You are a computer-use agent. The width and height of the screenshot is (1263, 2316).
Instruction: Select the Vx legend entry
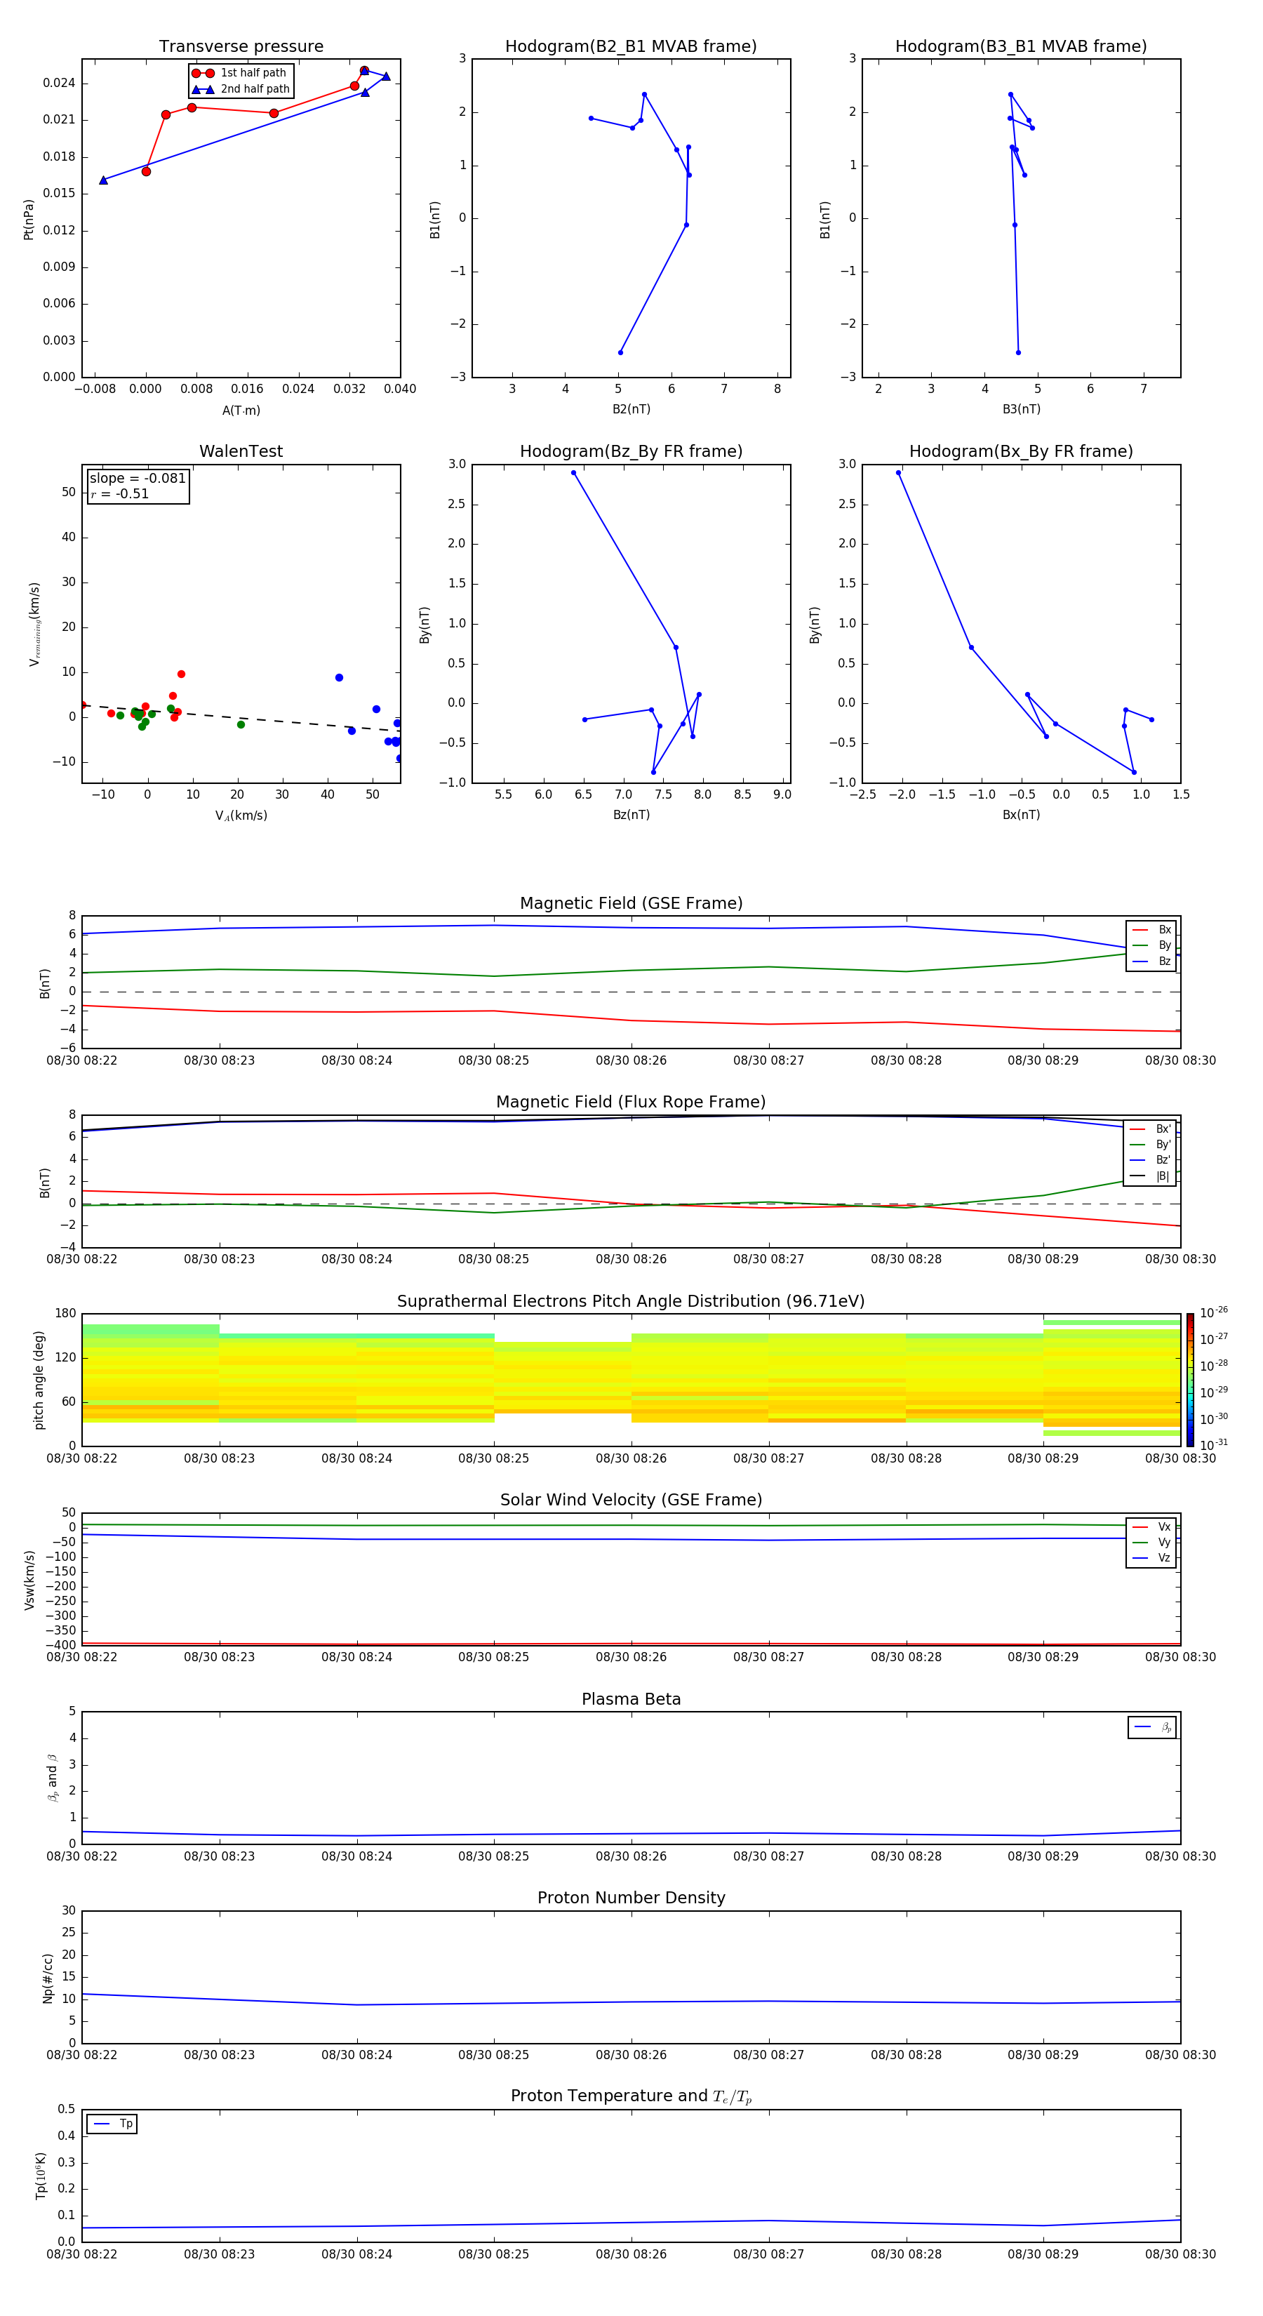(x=1151, y=1526)
